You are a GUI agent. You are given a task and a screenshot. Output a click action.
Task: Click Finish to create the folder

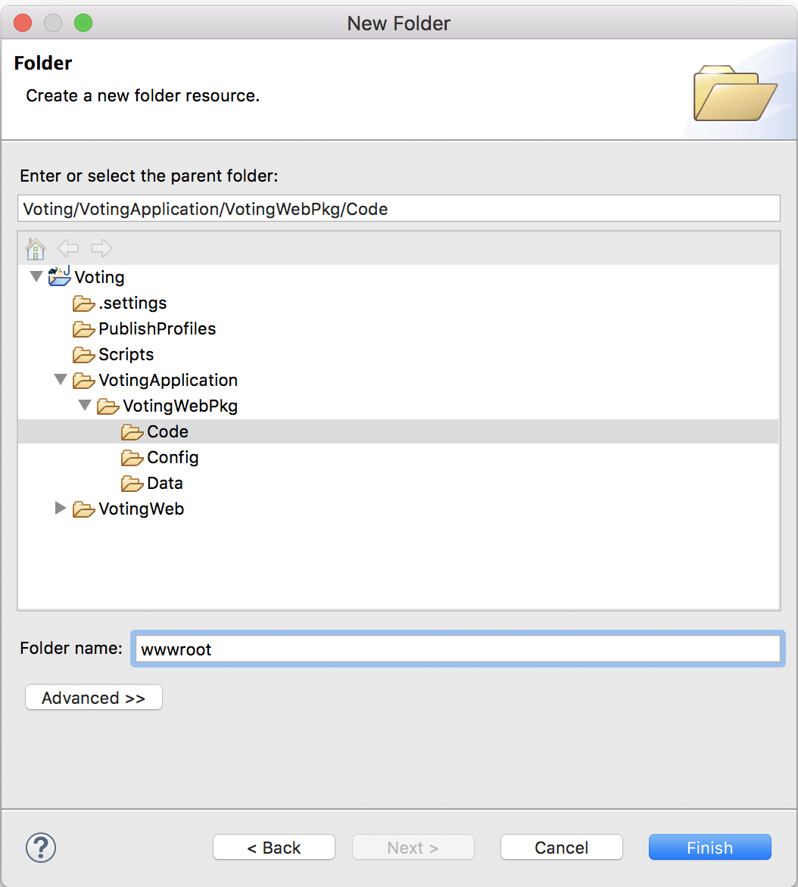click(x=709, y=847)
